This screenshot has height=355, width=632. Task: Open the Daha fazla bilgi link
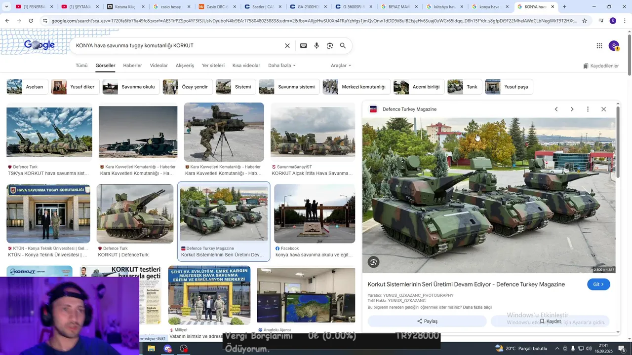coord(477,307)
